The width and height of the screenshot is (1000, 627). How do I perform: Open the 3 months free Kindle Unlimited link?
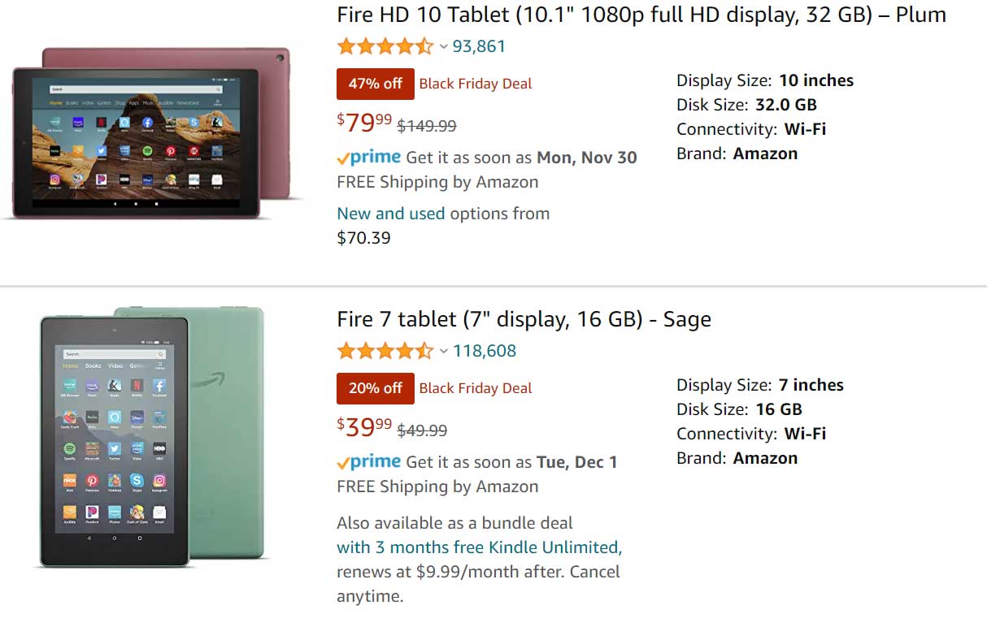[480, 547]
